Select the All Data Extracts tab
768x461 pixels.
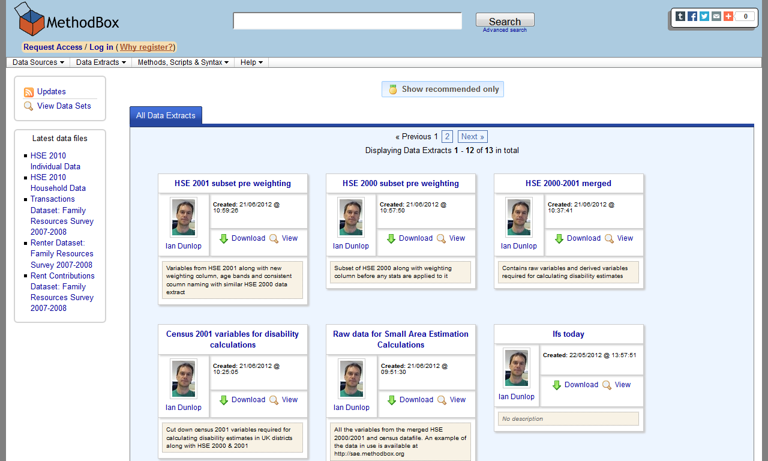coord(166,115)
